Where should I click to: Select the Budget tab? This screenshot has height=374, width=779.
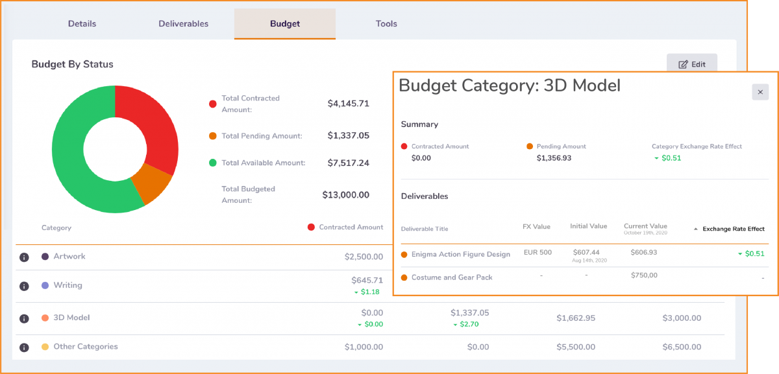[x=285, y=24]
